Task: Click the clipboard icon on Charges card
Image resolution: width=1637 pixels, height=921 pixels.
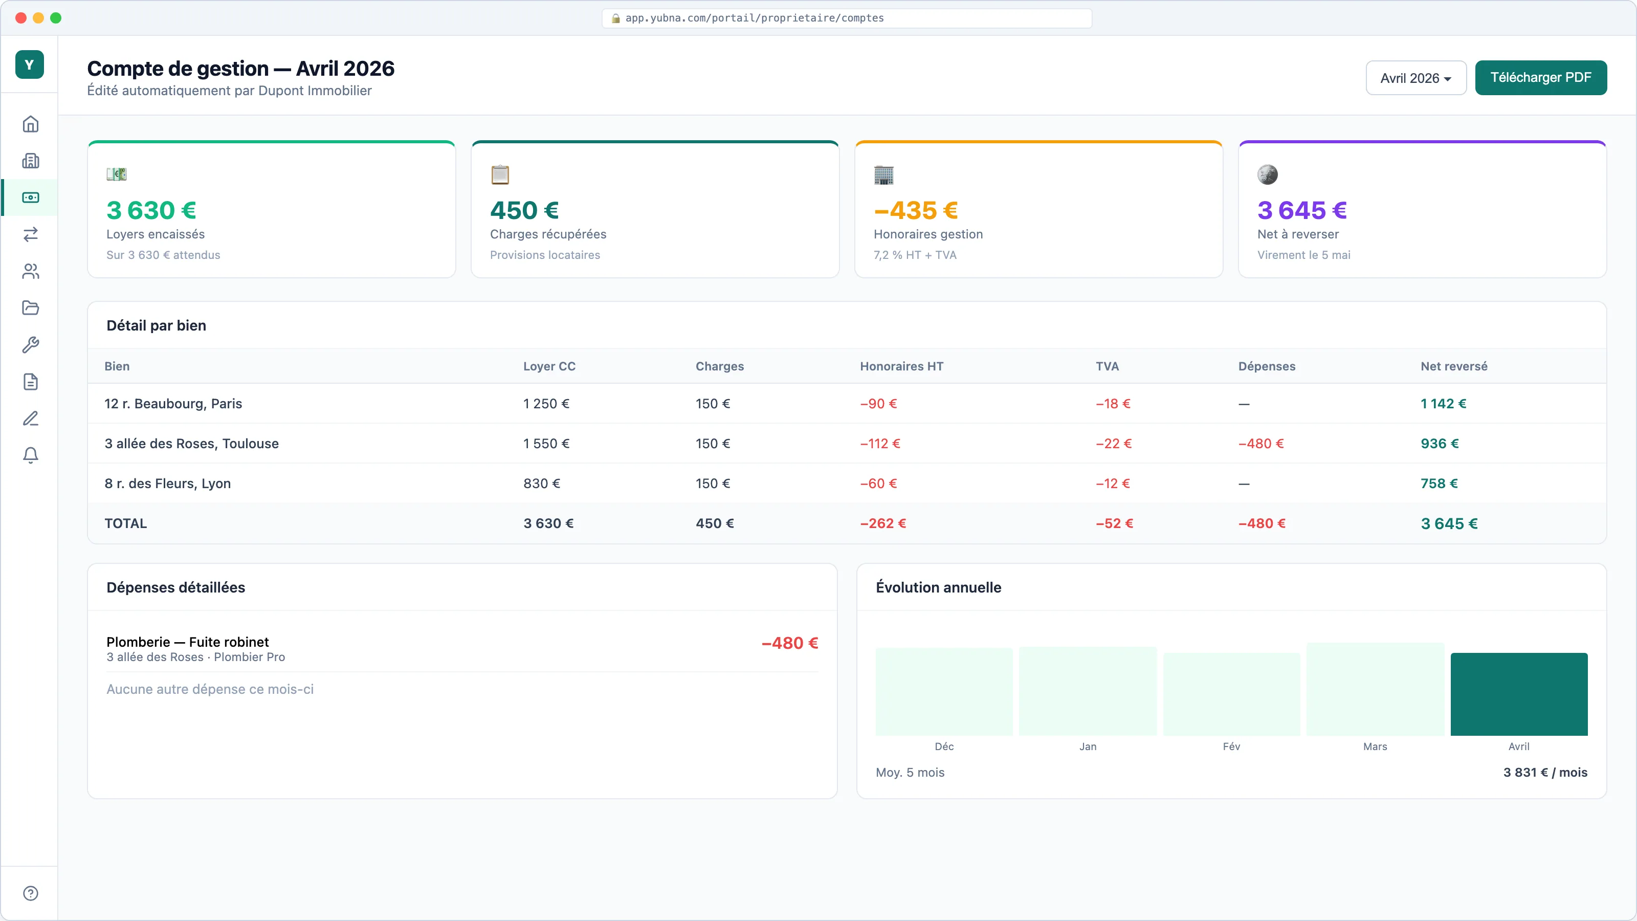Action: point(500,174)
